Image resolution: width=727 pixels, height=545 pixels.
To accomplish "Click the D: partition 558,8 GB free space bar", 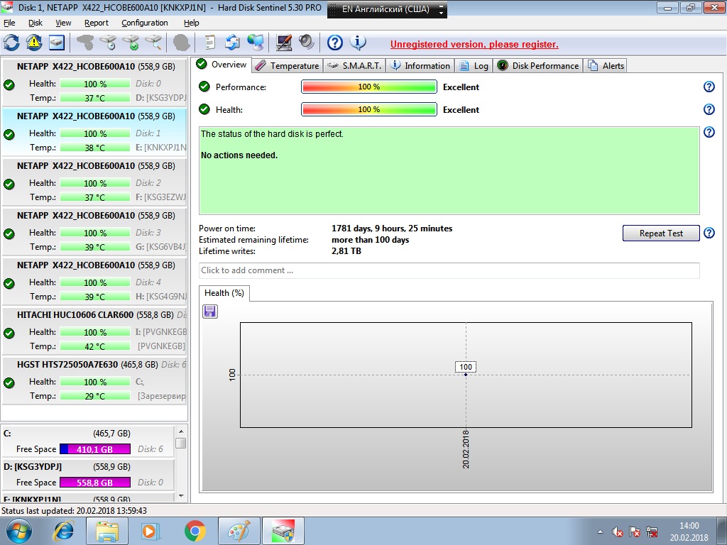I will pos(95,483).
